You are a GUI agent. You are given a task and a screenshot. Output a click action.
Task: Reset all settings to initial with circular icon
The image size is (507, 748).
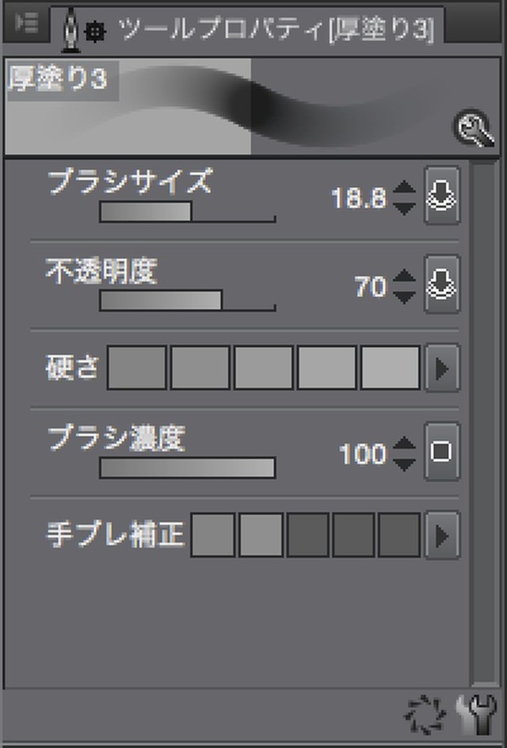point(425,715)
